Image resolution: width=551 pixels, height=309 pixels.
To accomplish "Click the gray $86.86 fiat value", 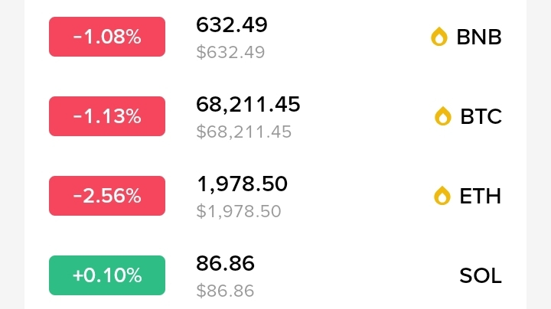I will [225, 291].
